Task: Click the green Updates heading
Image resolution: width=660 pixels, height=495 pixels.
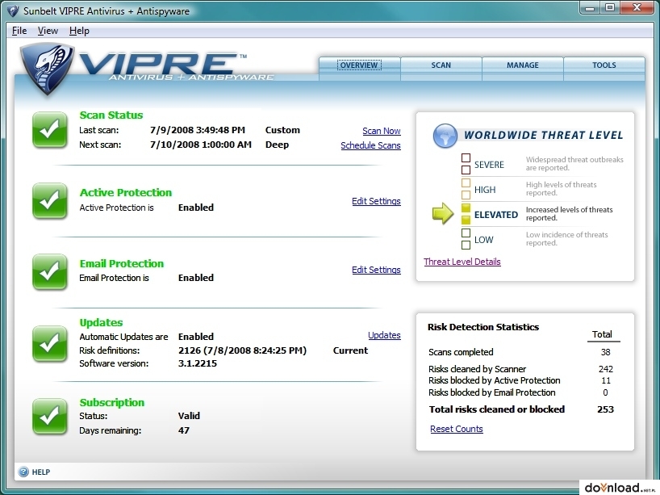Action: click(101, 323)
